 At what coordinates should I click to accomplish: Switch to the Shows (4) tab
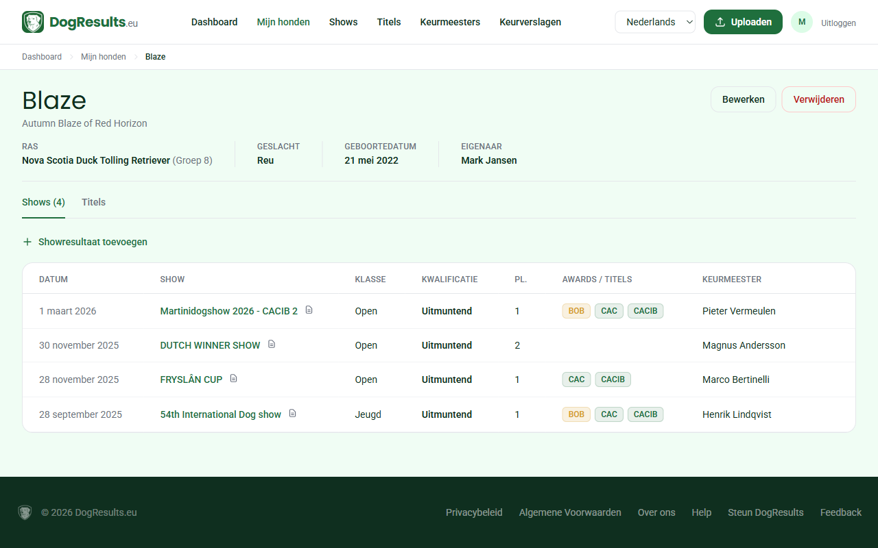[43, 202]
